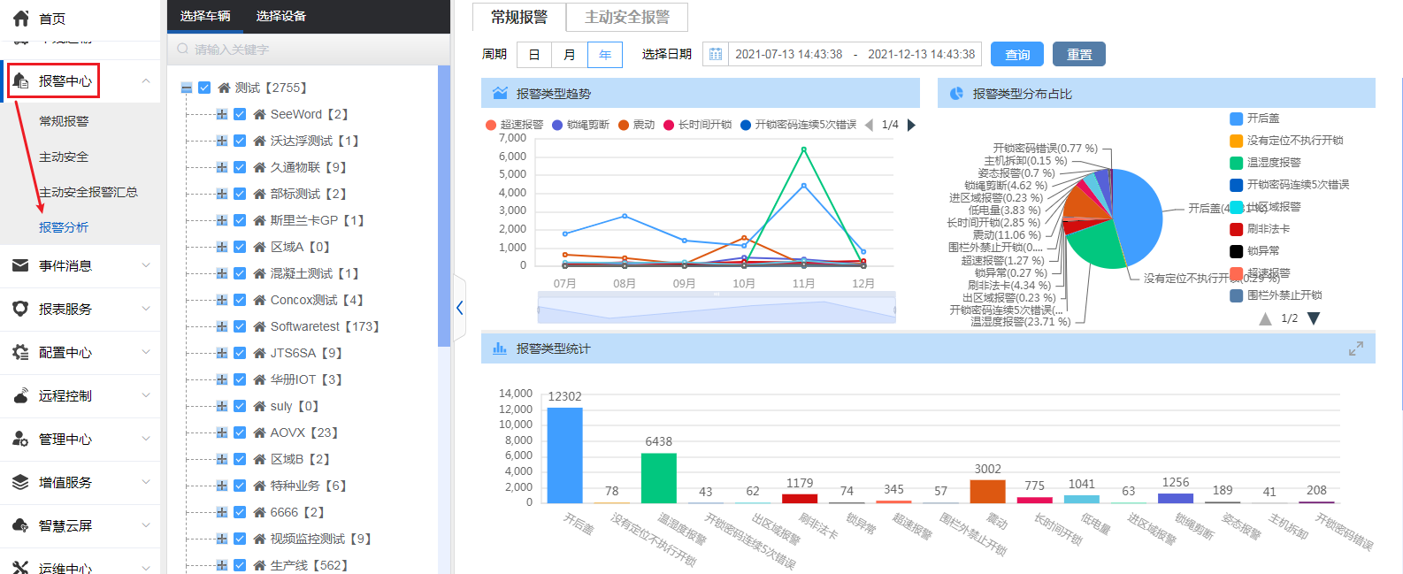Image resolution: width=1403 pixels, height=574 pixels.
Task: Click the 配置中心 gear icon
Action: pyautogui.click(x=20, y=352)
